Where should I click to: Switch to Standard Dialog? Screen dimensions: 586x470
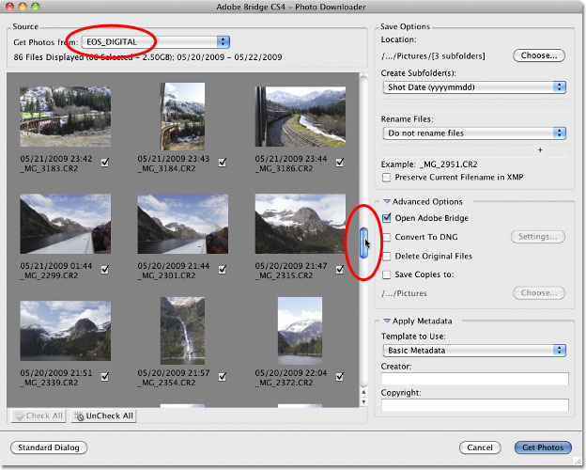49,447
